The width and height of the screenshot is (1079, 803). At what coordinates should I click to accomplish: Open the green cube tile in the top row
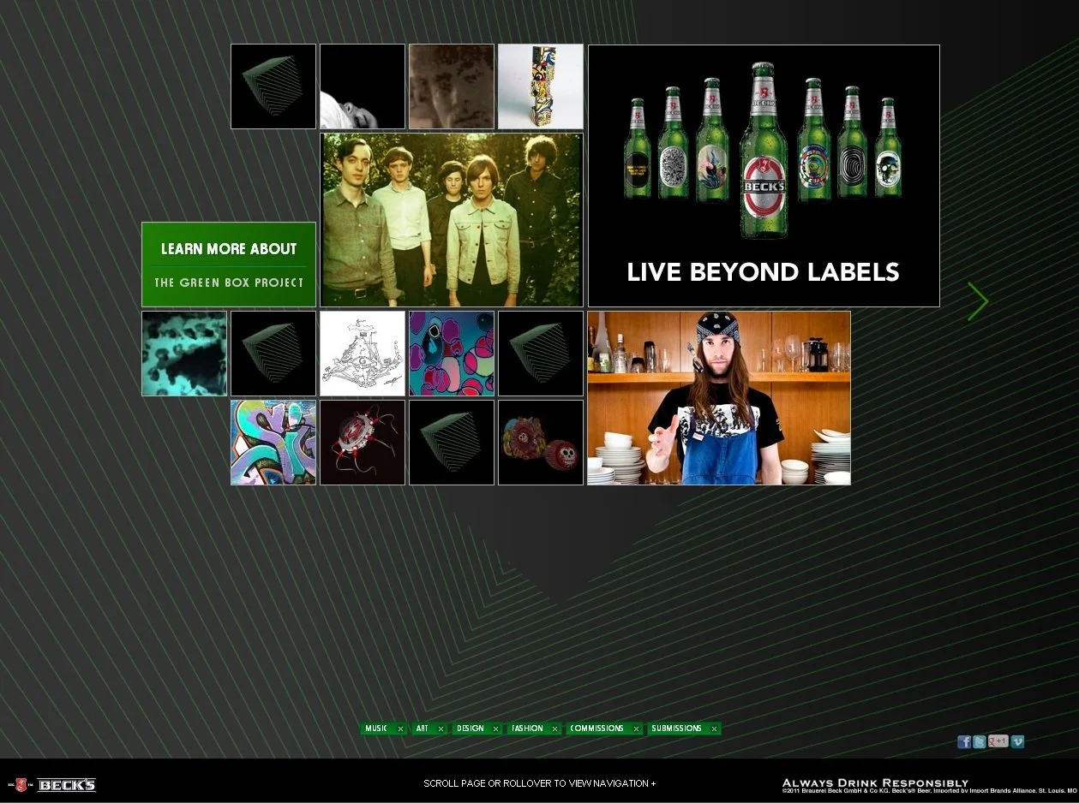pyautogui.click(x=273, y=86)
